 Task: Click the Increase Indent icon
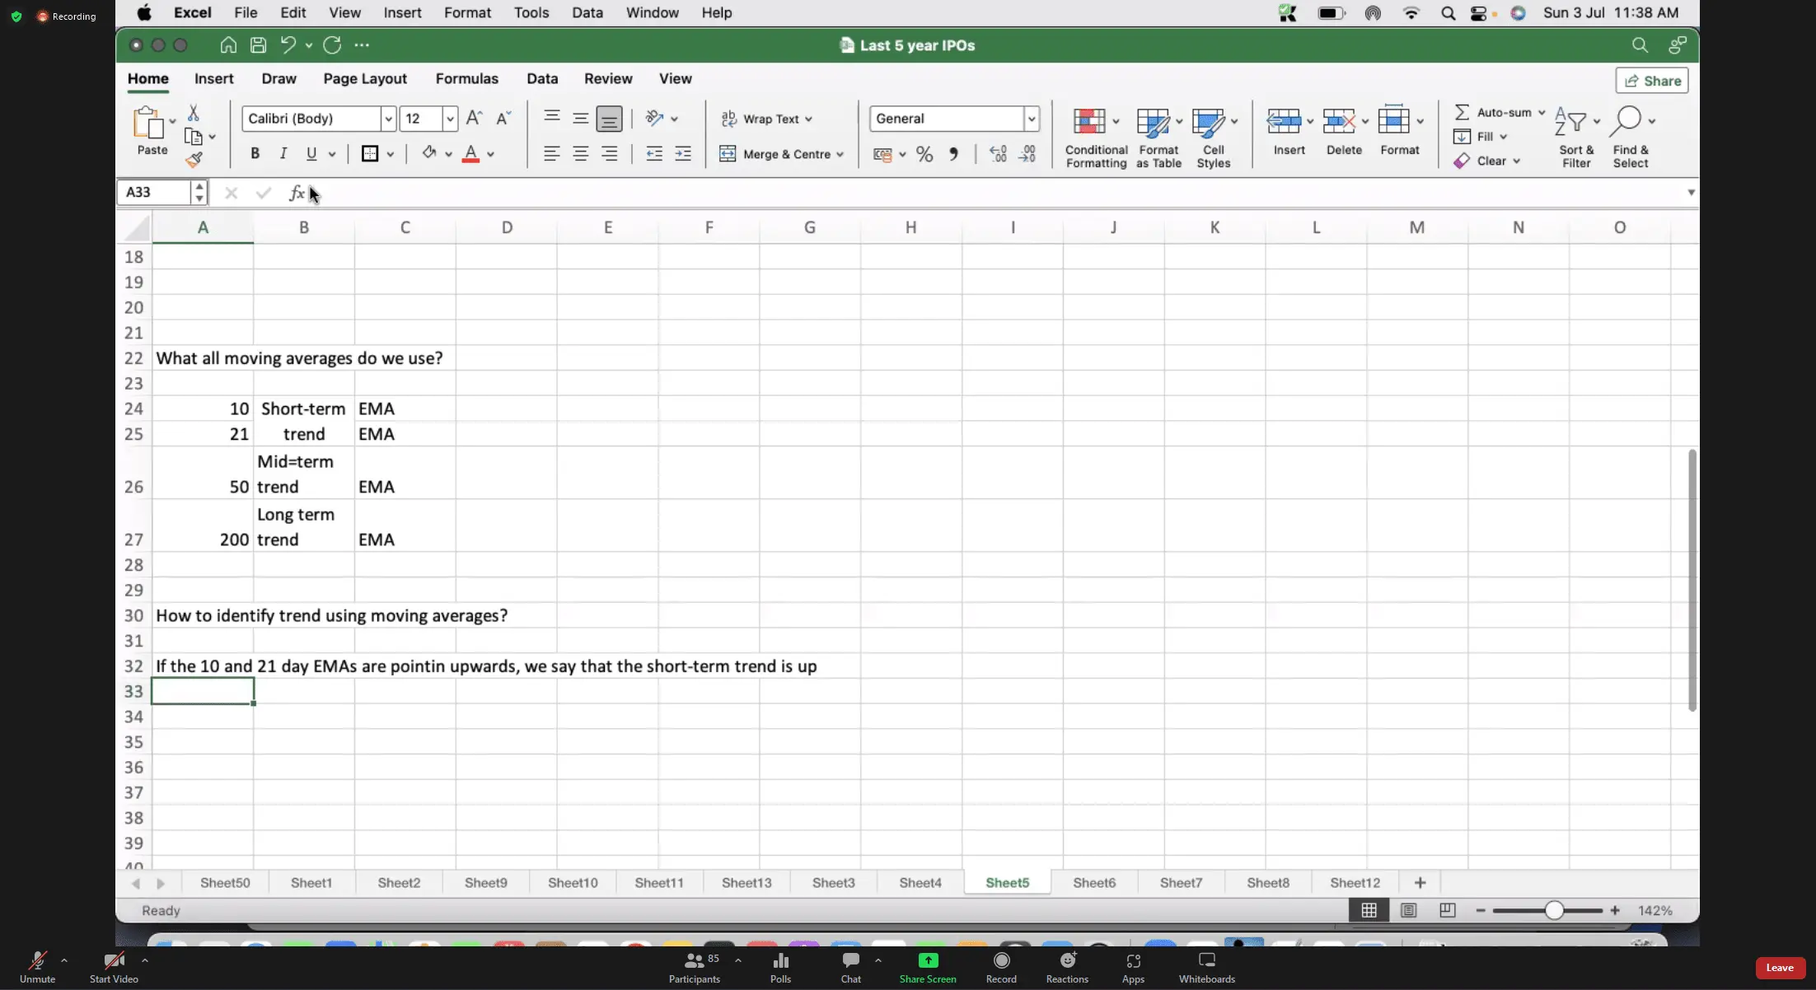pyautogui.click(x=683, y=154)
